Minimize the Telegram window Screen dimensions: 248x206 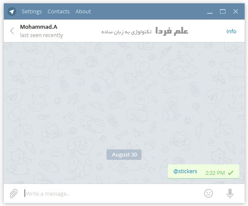pyautogui.click(x=210, y=12)
